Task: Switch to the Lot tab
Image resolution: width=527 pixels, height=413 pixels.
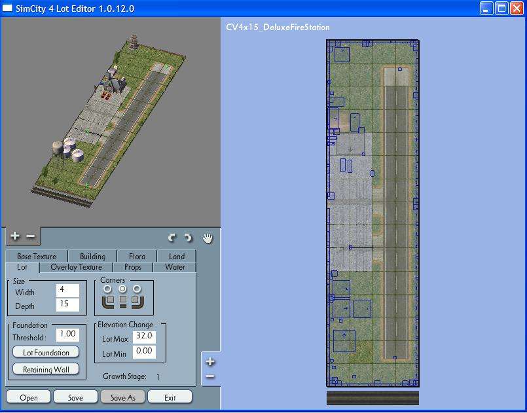Action: click(x=22, y=267)
